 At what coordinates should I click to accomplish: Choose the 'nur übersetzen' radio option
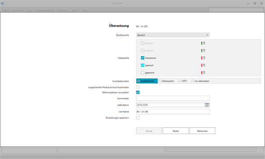click(x=200, y=81)
